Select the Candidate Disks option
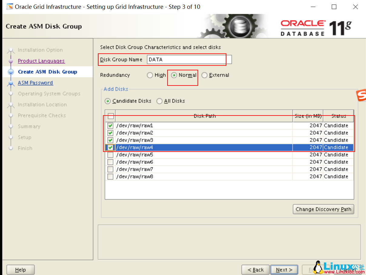 (108, 101)
